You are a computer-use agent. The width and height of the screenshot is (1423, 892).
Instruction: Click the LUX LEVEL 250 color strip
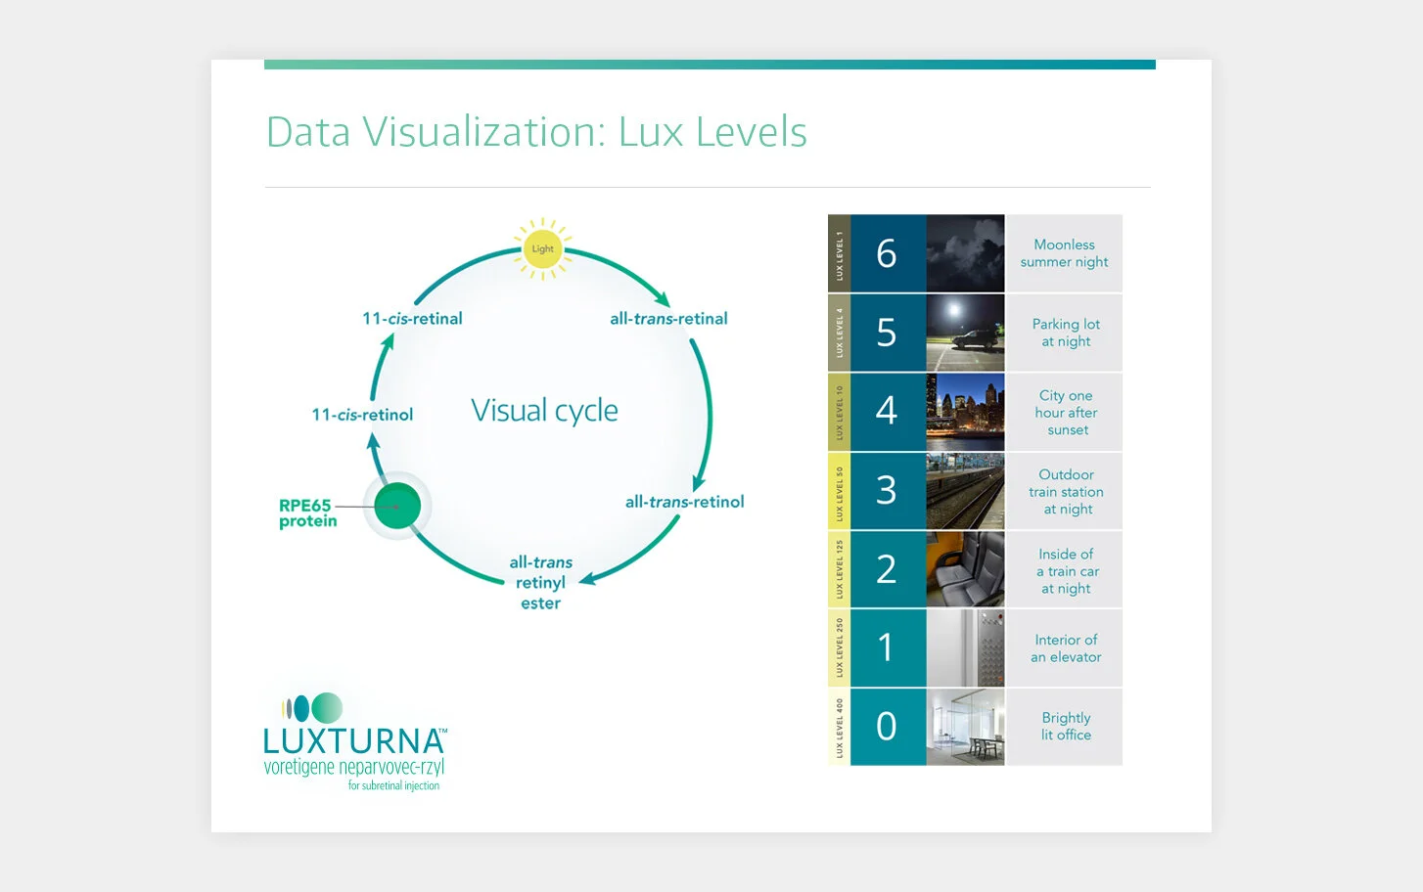[839, 647]
